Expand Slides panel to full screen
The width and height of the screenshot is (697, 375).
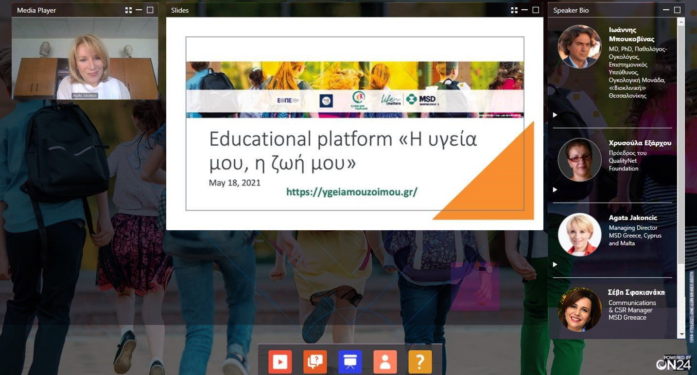coord(514,10)
